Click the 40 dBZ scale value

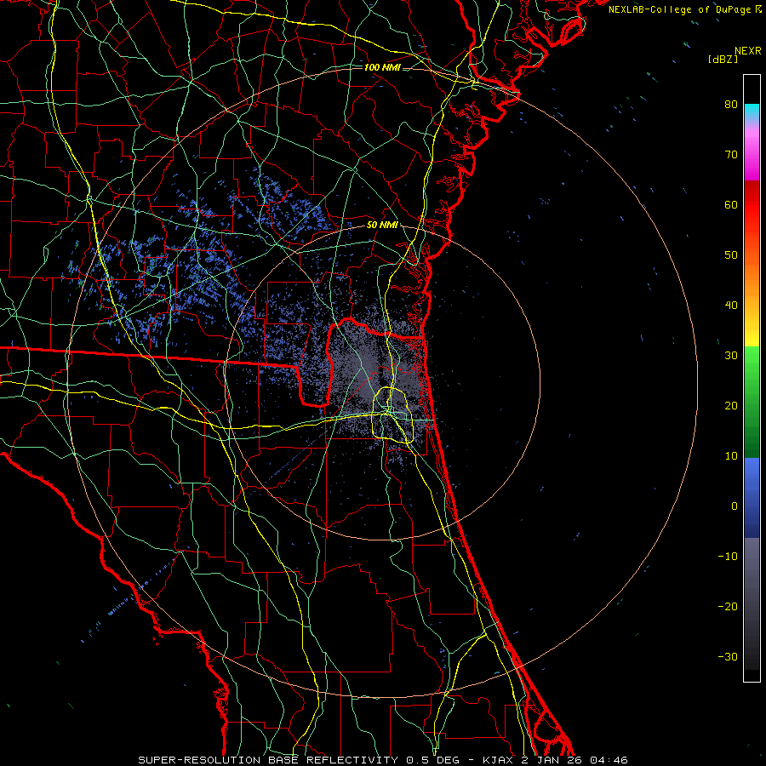731,306
